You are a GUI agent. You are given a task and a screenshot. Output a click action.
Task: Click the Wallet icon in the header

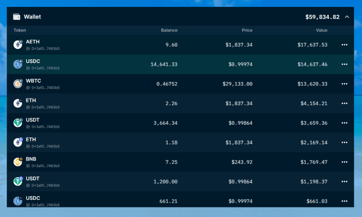(x=17, y=17)
